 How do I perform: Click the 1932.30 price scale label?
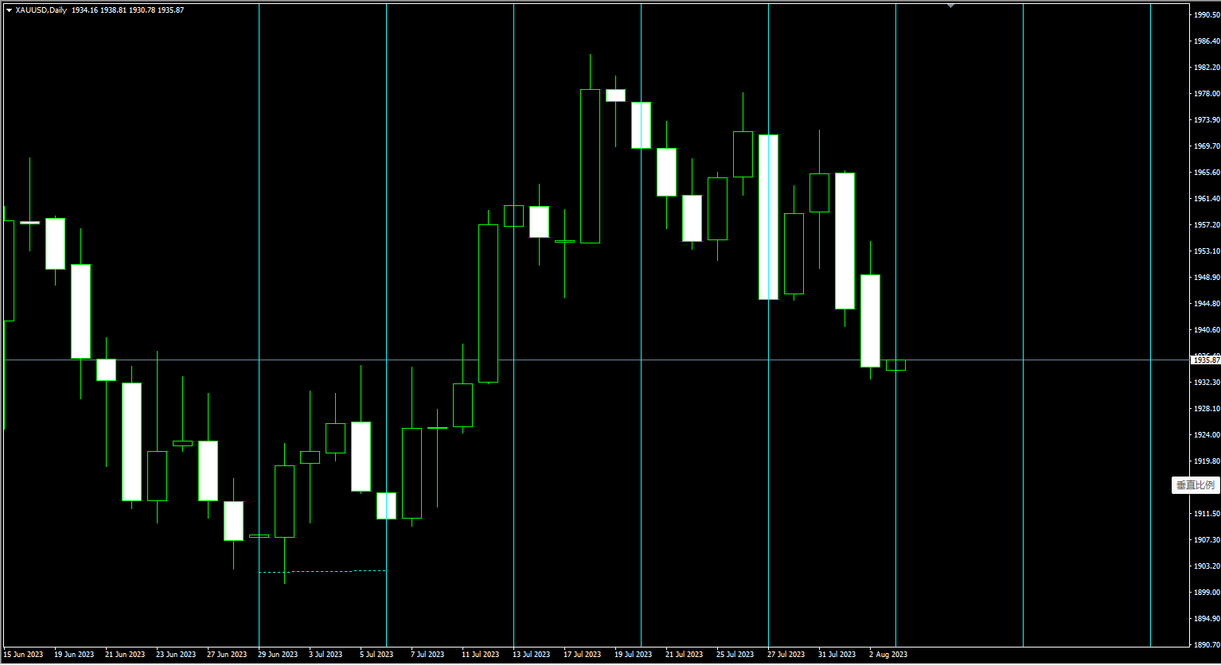1207,383
